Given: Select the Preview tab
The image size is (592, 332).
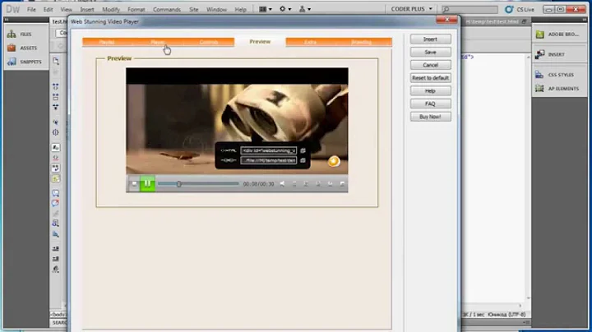Looking at the screenshot, I should [260, 41].
